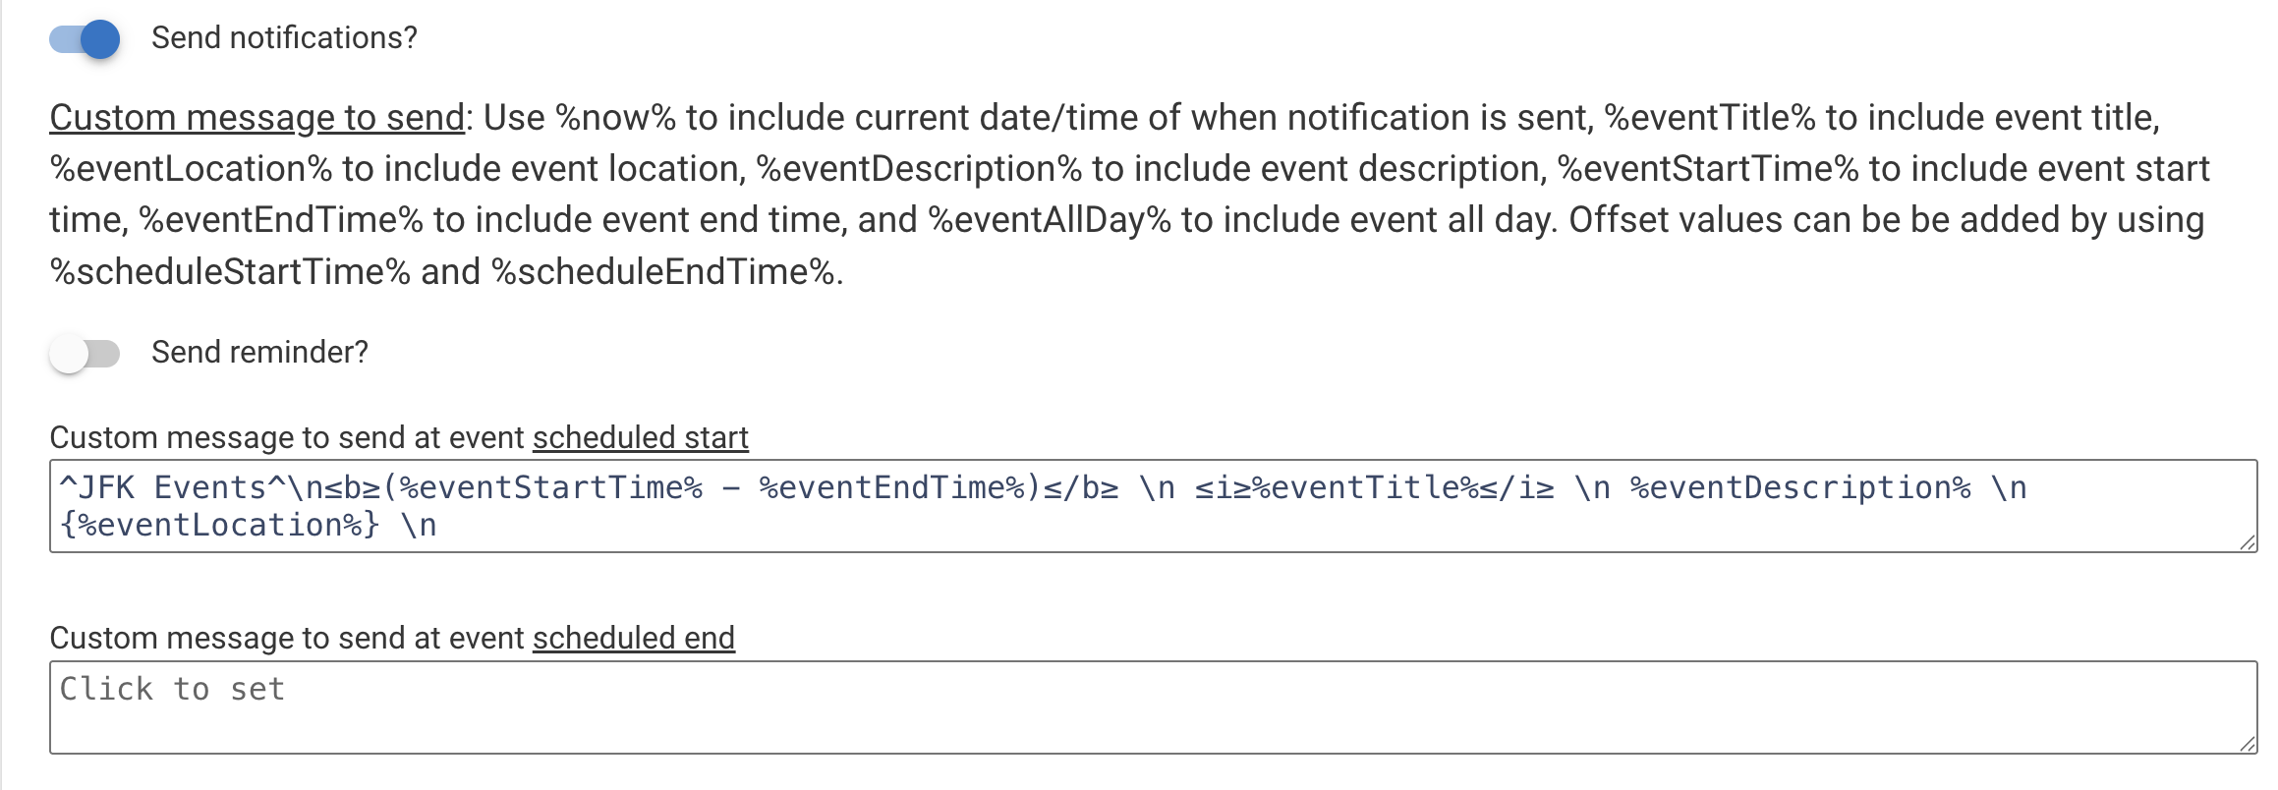Click %eventDescription% inside the start message box
2278x790 pixels.
click(x=1800, y=488)
